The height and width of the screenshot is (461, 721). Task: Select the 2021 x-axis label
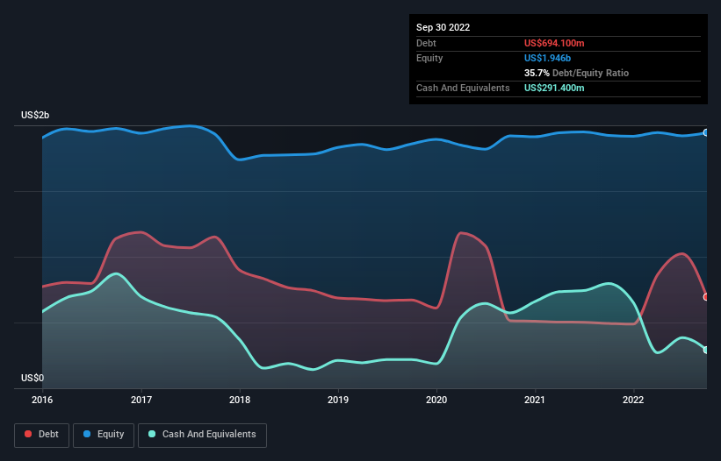pyautogui.click(x=535, y=400)
